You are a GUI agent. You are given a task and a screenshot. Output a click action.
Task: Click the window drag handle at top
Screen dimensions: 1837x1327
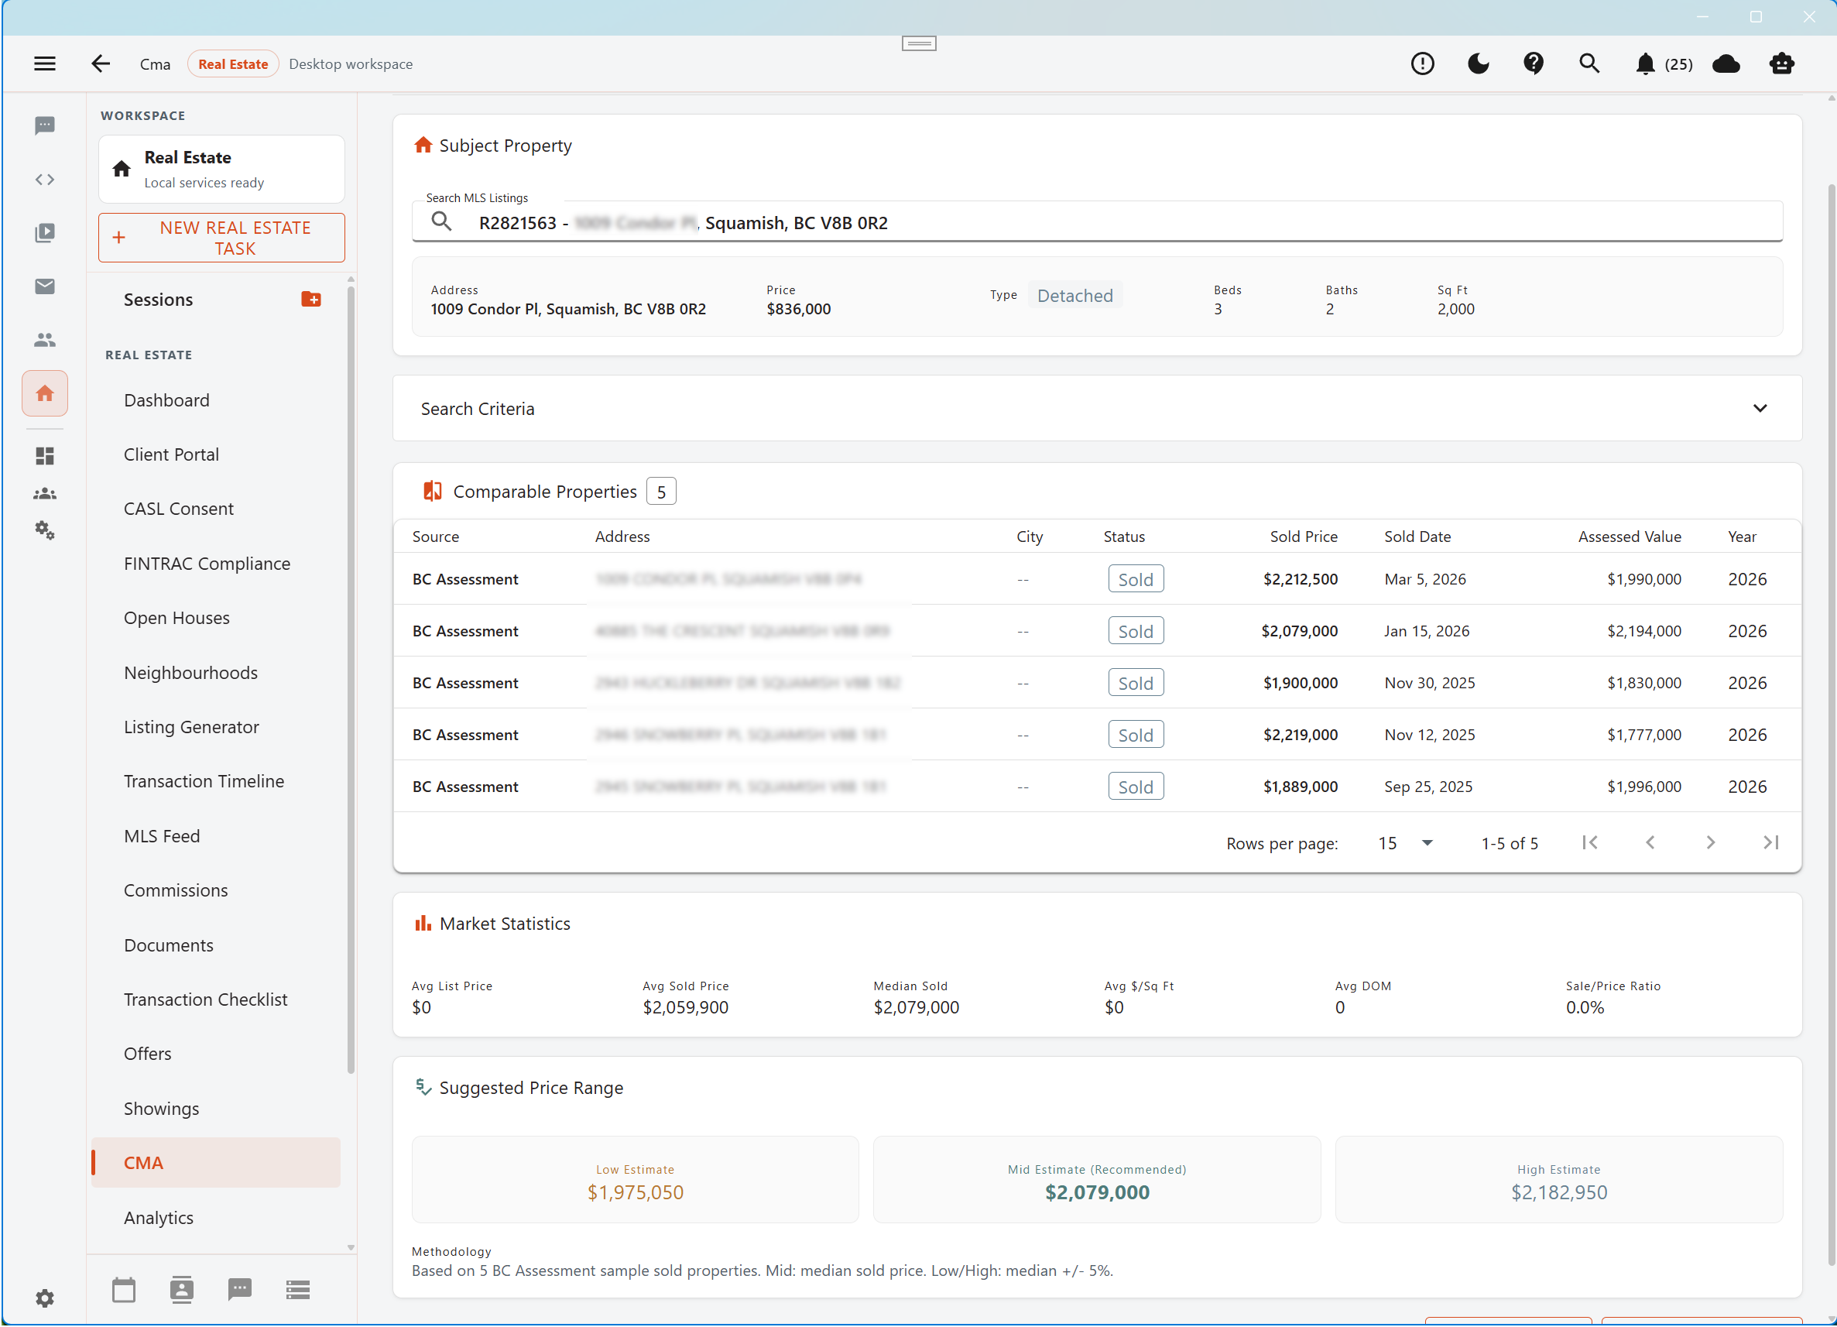coord(920,44)
